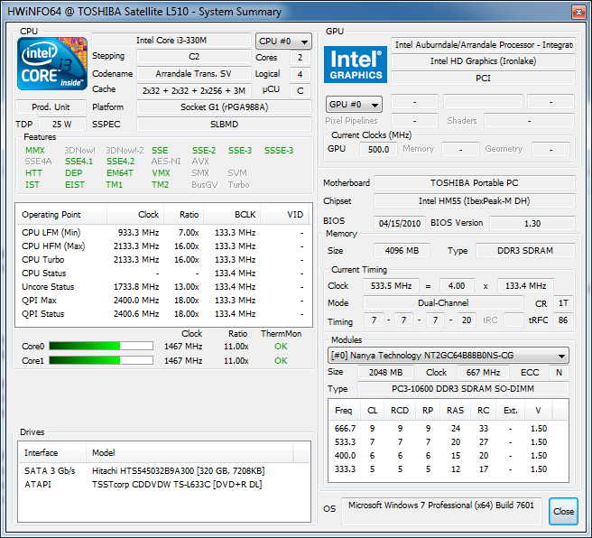Image resolution: width=592 pixels, height=538 pixels.
Task: Select the GPU clock 500.0 field
Action: (x=378, y=150)
